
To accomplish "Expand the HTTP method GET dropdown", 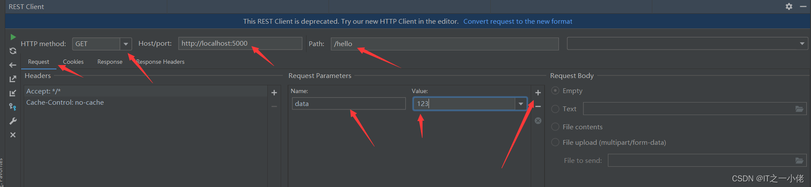I will [x=125, y=44].
